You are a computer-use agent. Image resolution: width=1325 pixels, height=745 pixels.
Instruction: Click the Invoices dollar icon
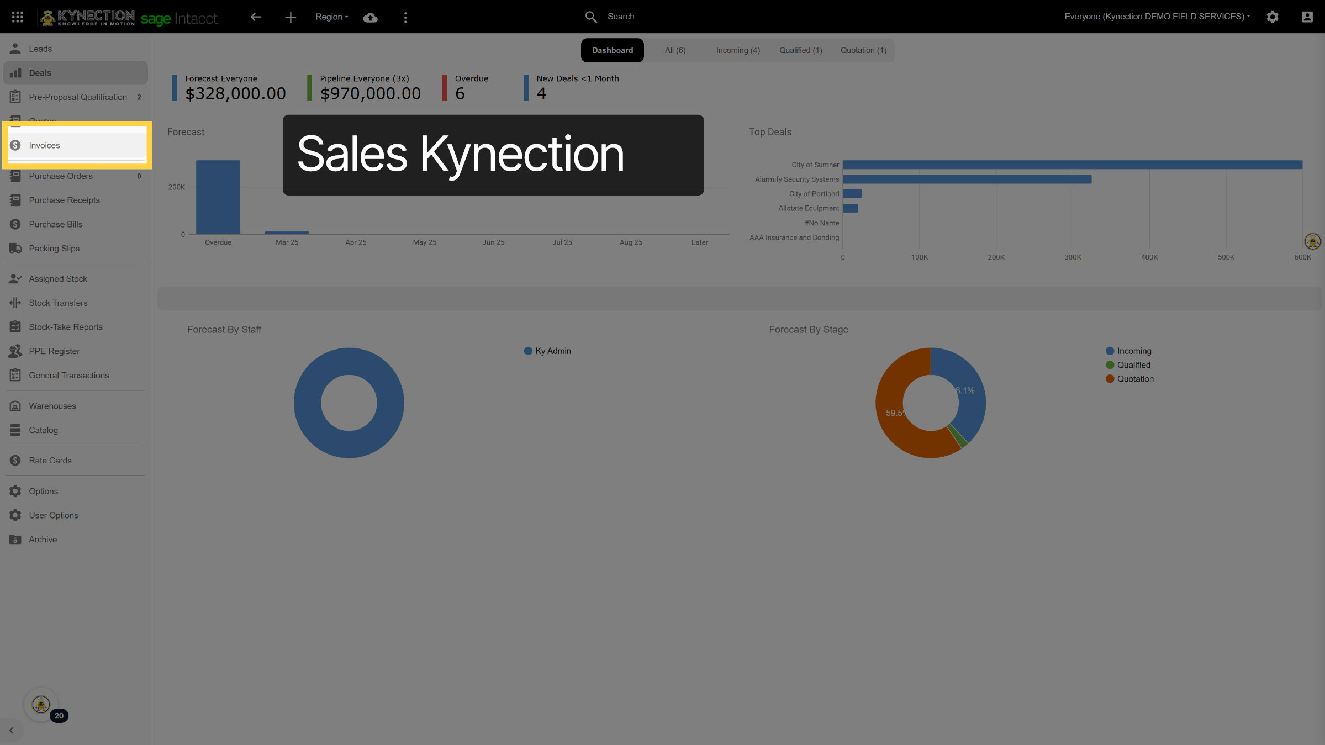coord(15,145)
